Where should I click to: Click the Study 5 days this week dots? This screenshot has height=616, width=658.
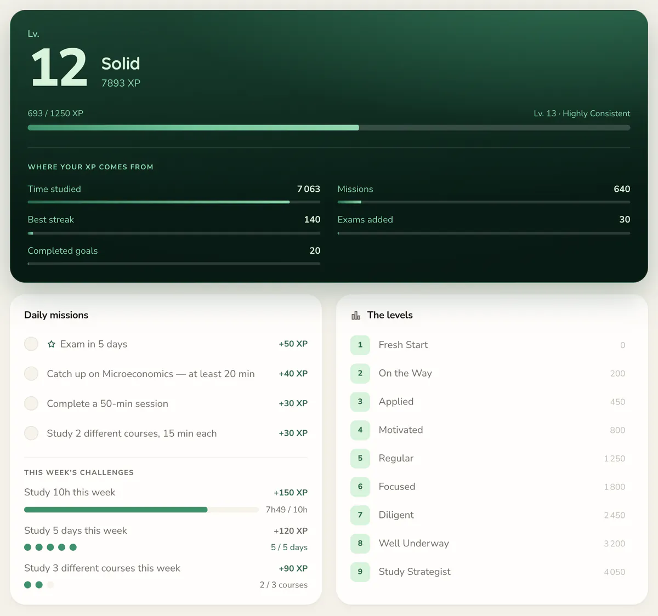pyautogui.click(x=50, y=547)
